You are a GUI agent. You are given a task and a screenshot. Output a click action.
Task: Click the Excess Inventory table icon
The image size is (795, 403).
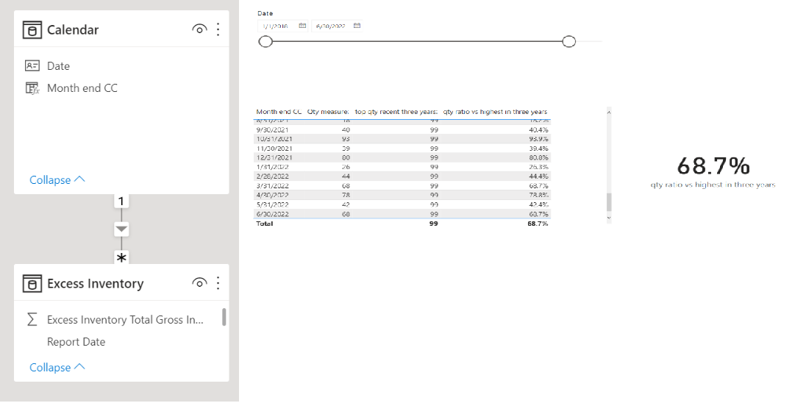(x=32, y=284)
